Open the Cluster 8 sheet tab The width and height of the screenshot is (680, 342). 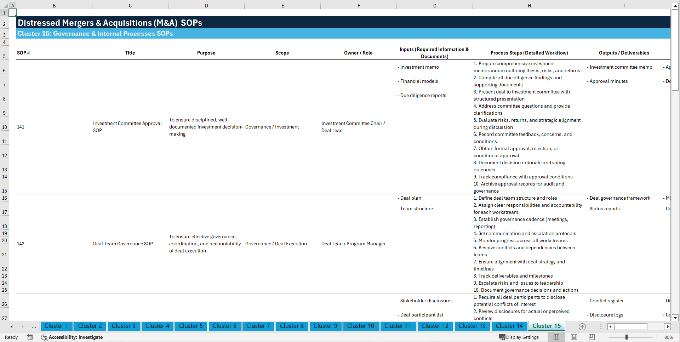tap(292, 326)
